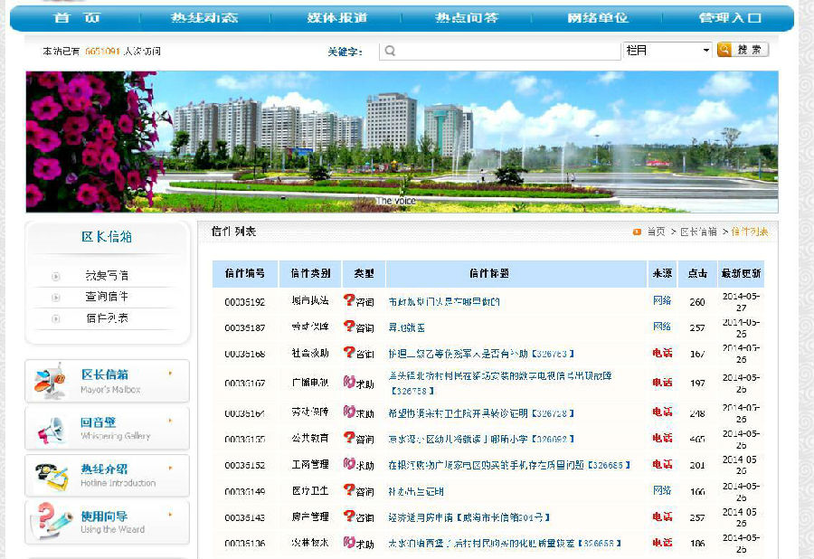Viewport: 814px width, 559px height.
Task: Click the orange home icon in the breadcrumb
Action: 638,231
